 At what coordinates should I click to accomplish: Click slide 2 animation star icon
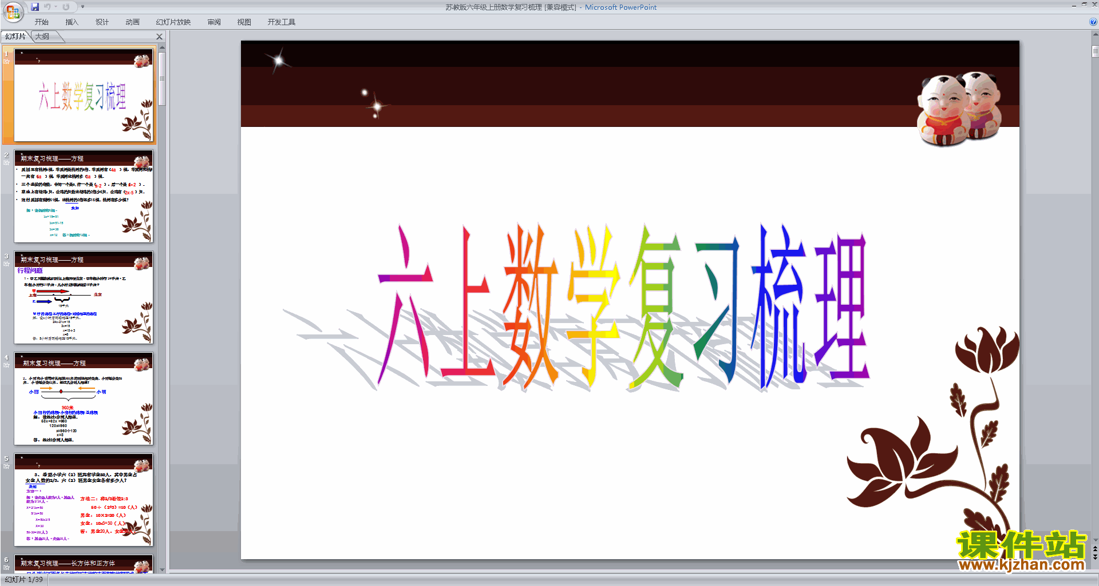pos(7,163)
